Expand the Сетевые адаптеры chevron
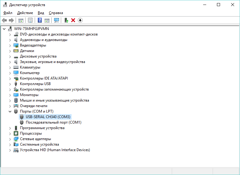 [10, 139]
